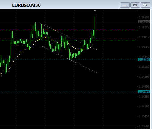Click the teal dotted line at 1.14464
The width and height of the screenshot is (152, 129).
click(x=69, y=92)
